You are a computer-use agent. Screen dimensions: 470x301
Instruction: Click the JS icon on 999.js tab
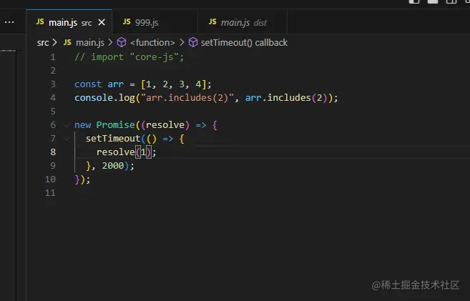[127, 21]
